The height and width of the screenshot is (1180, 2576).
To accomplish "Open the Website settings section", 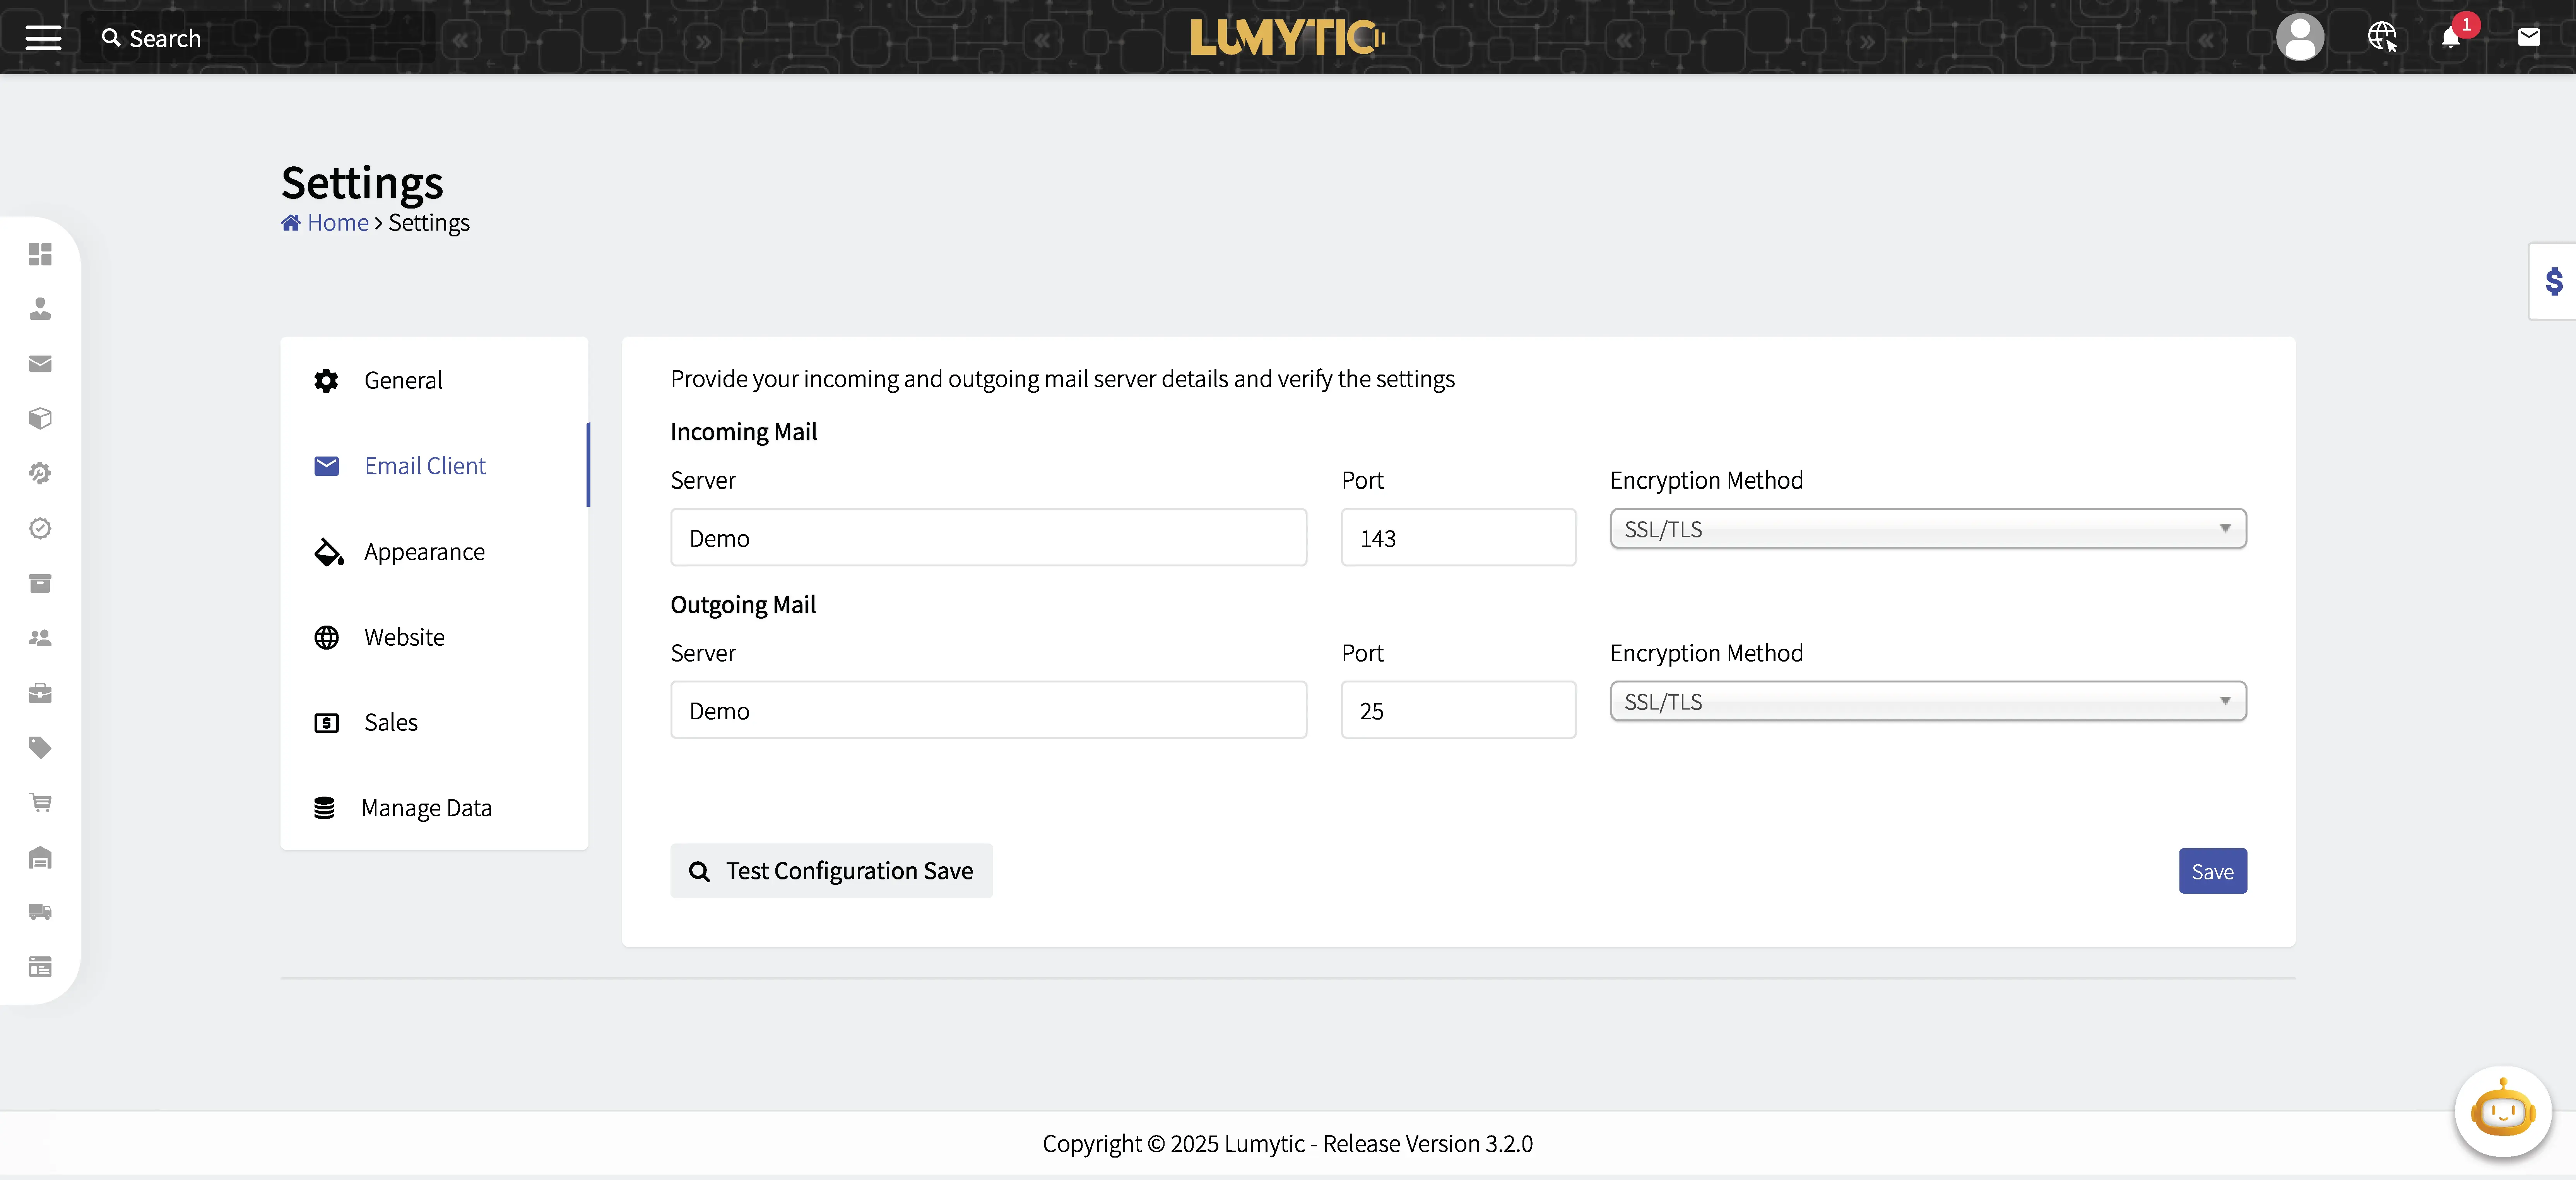I will point(403,636).
